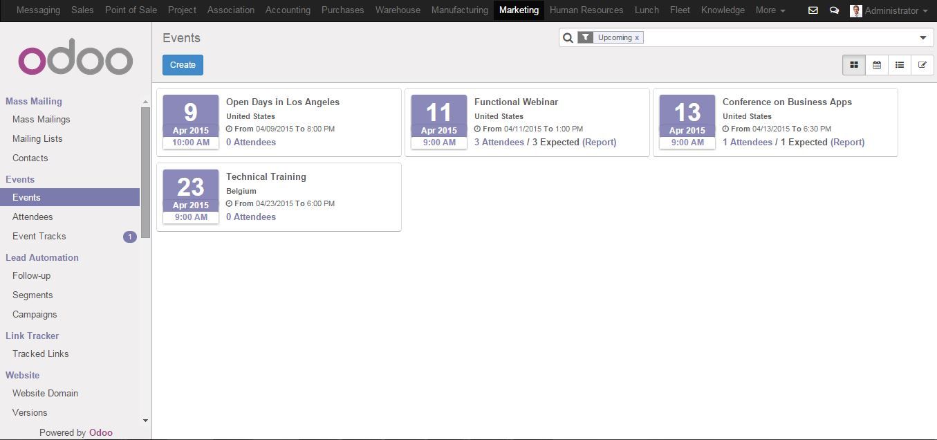Open the Technical Training date thumbnail
This screenshot has height=440, width=937.
tap(191, 196)
